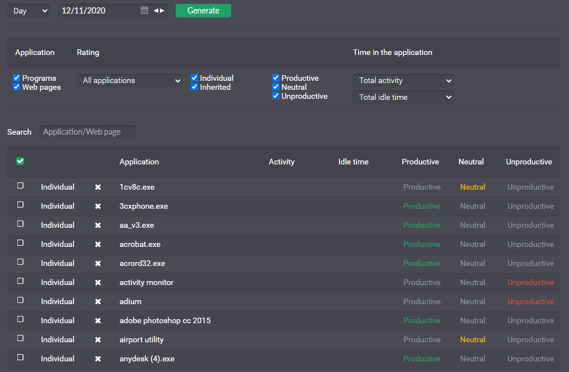This screenshot has width=569, height=372.
Task: Click the activity monitor application name
Action: point(146,283)
